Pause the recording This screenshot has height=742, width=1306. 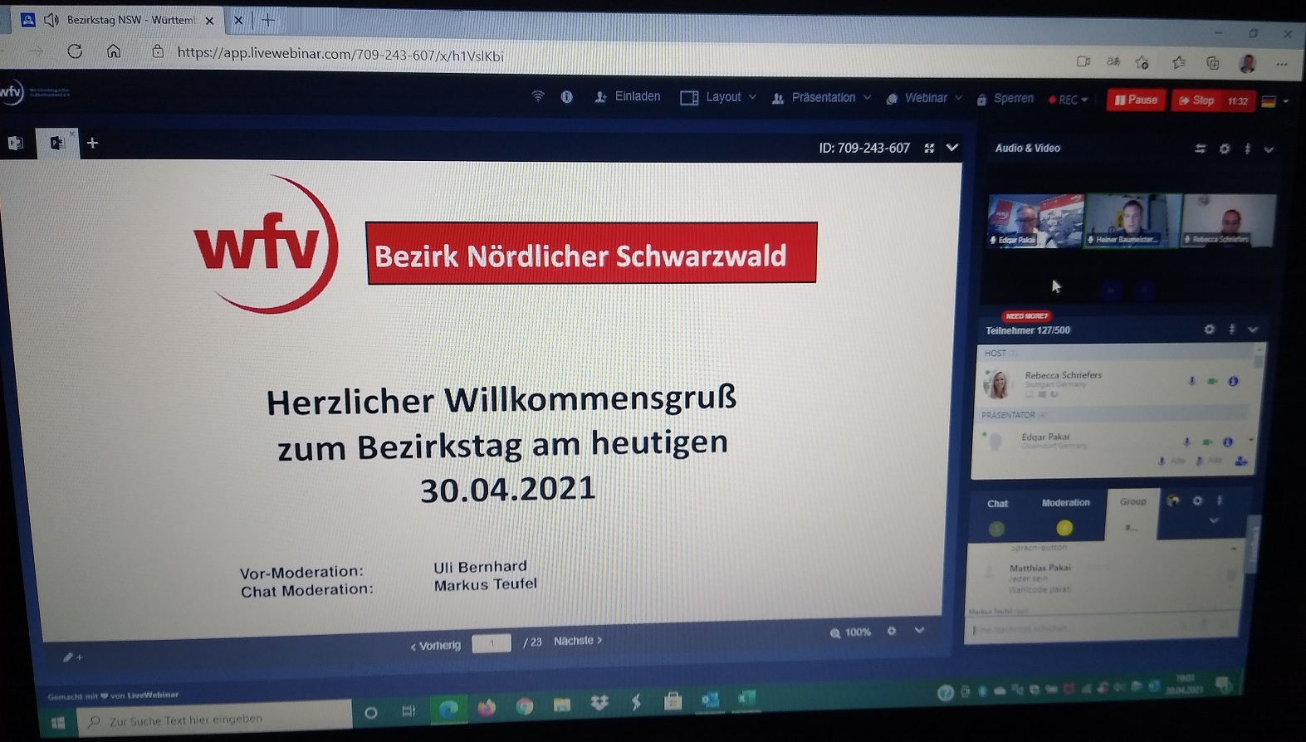point(1135,100)
